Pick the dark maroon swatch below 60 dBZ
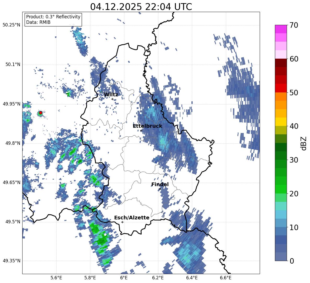 tap(281, 63)
